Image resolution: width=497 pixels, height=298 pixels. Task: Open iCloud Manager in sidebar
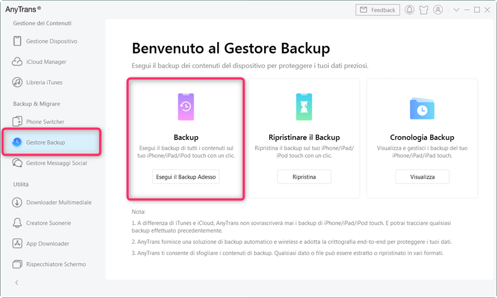[51, 62]
